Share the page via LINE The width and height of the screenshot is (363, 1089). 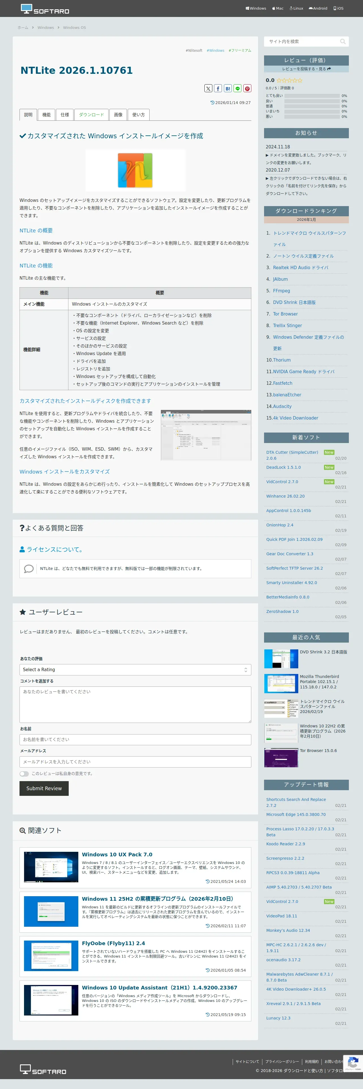point(237,88)
